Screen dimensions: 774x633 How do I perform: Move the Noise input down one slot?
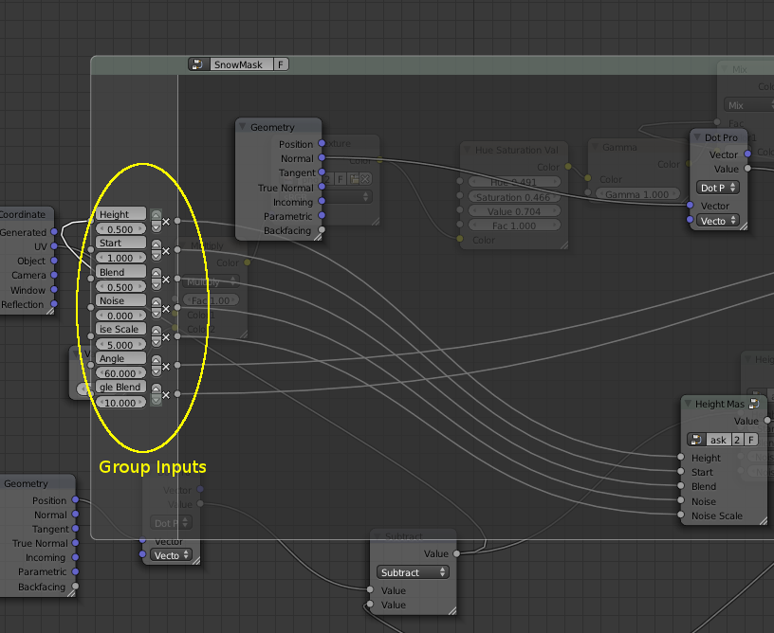[156, 314]
